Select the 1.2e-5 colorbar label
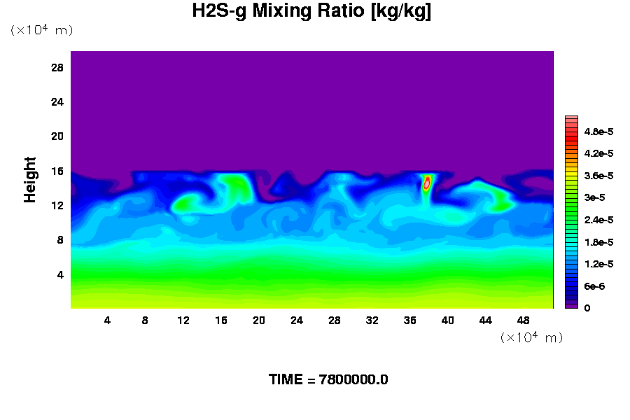Image resolution: width=630 pixels, height=420 pixels. (x=599, y=264)
